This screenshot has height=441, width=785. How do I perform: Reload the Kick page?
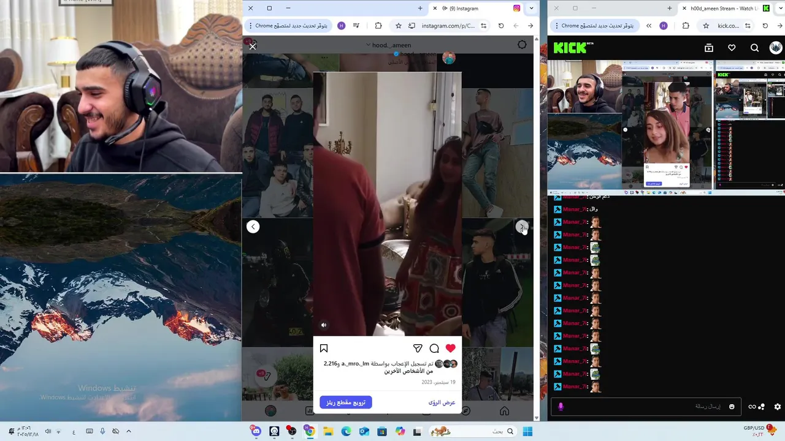[x=765, y=26]
